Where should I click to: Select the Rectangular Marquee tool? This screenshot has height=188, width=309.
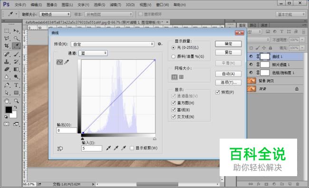click(7, 31)
